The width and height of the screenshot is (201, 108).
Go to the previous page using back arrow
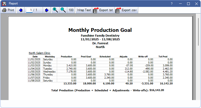click(21, 10)
